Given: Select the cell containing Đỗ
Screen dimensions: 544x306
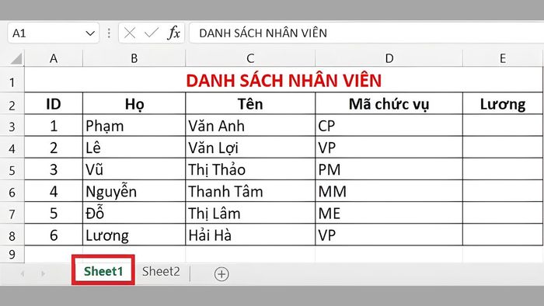Looking at the screenshot, I should coord(134,213).
